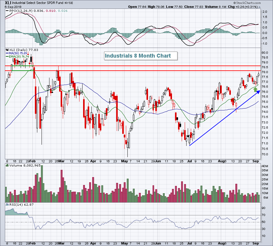Open the StockCharts.com copyright link
This screenshot has height=246, width=273.
247,3
